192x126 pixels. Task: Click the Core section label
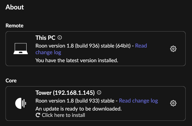11,81
